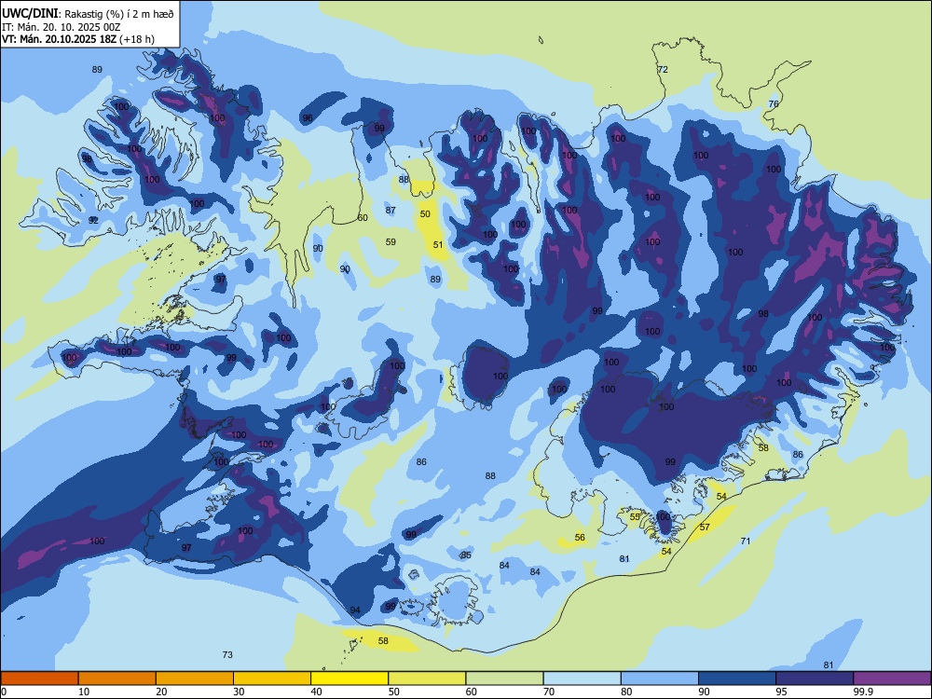Image resolution: width=932 pixels, height=699 pixels.
Task: Click the map humidity value 87
Action: (391, 211)
